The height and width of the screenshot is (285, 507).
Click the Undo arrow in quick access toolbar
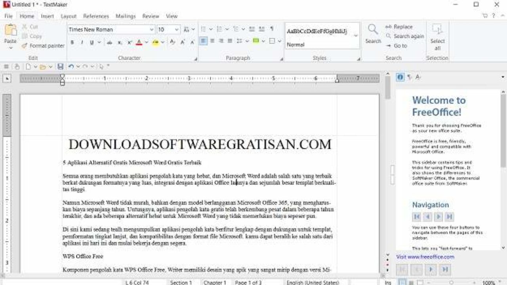pos(71,66)
